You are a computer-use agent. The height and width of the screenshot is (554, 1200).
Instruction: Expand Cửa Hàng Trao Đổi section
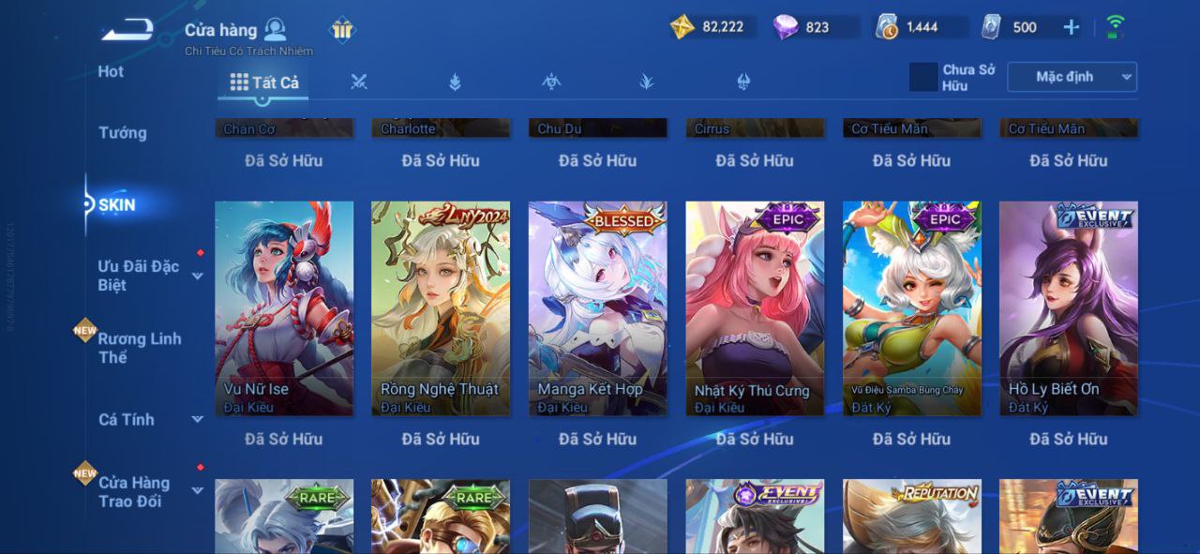click(x=198, y=490)
